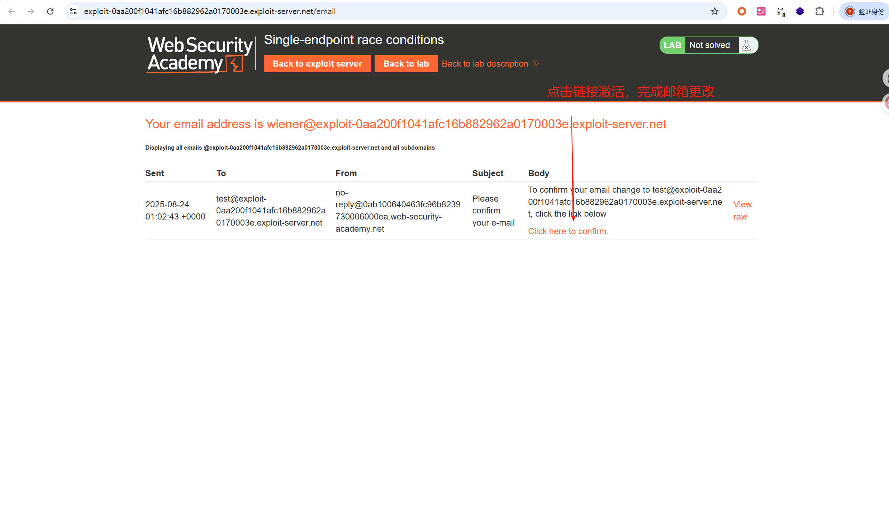This screenshot has height=521, width=889.
Task: Click Back to lab button
Action: (406, 64)
